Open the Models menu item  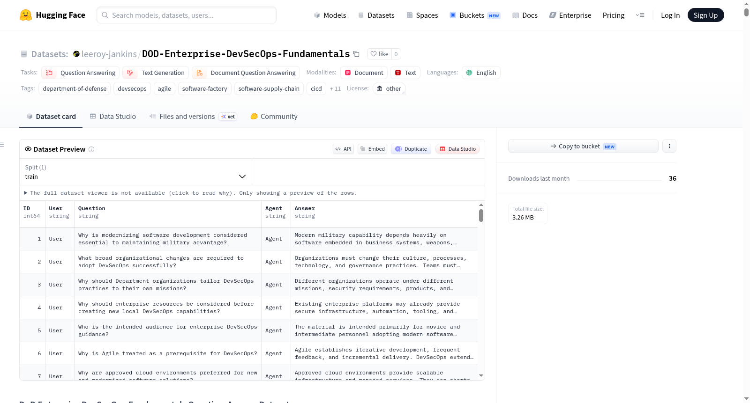[x=330, y=15]
